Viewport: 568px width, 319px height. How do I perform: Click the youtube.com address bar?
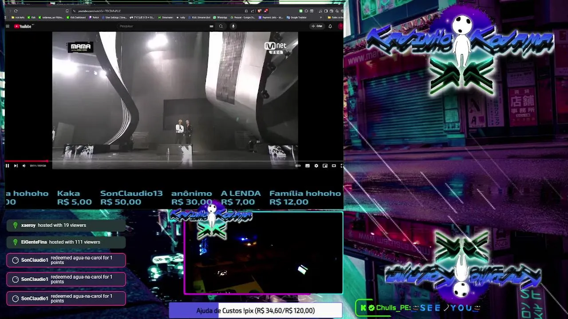click(160, 11)
